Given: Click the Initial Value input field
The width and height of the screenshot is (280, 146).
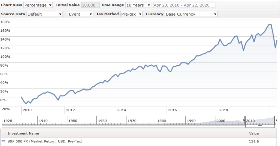Looking at the screenshot, I should [90, 5].
